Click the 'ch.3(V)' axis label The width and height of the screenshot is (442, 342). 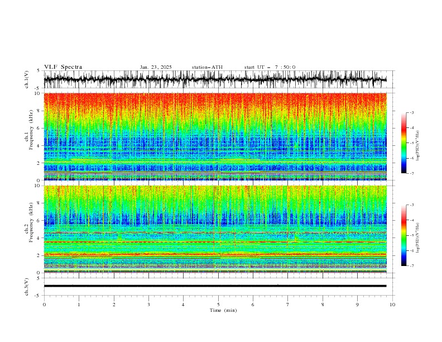point(27,287)
